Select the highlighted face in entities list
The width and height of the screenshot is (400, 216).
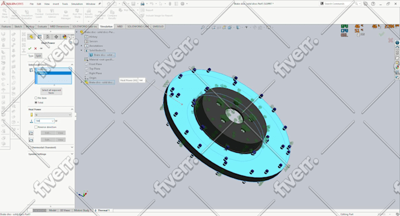pyautogui.click(x=54, y=73)
